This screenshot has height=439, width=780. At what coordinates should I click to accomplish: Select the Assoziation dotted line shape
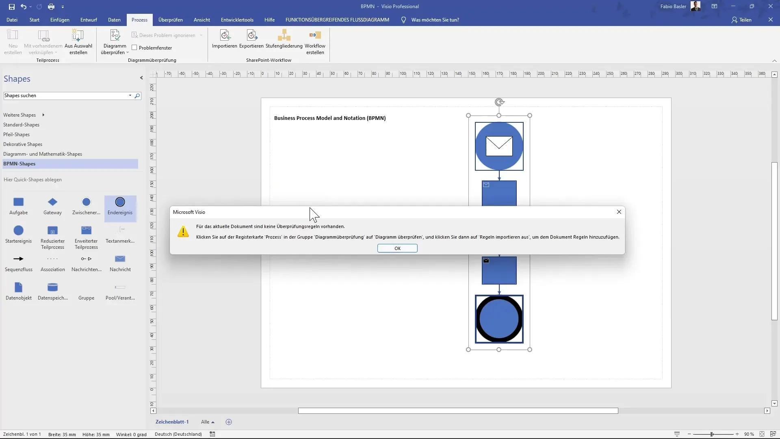click(x=52, y=263)
